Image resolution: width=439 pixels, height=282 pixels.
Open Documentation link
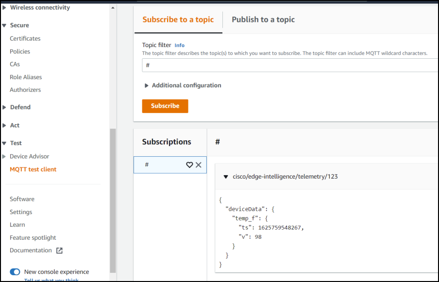coord(31,250)
